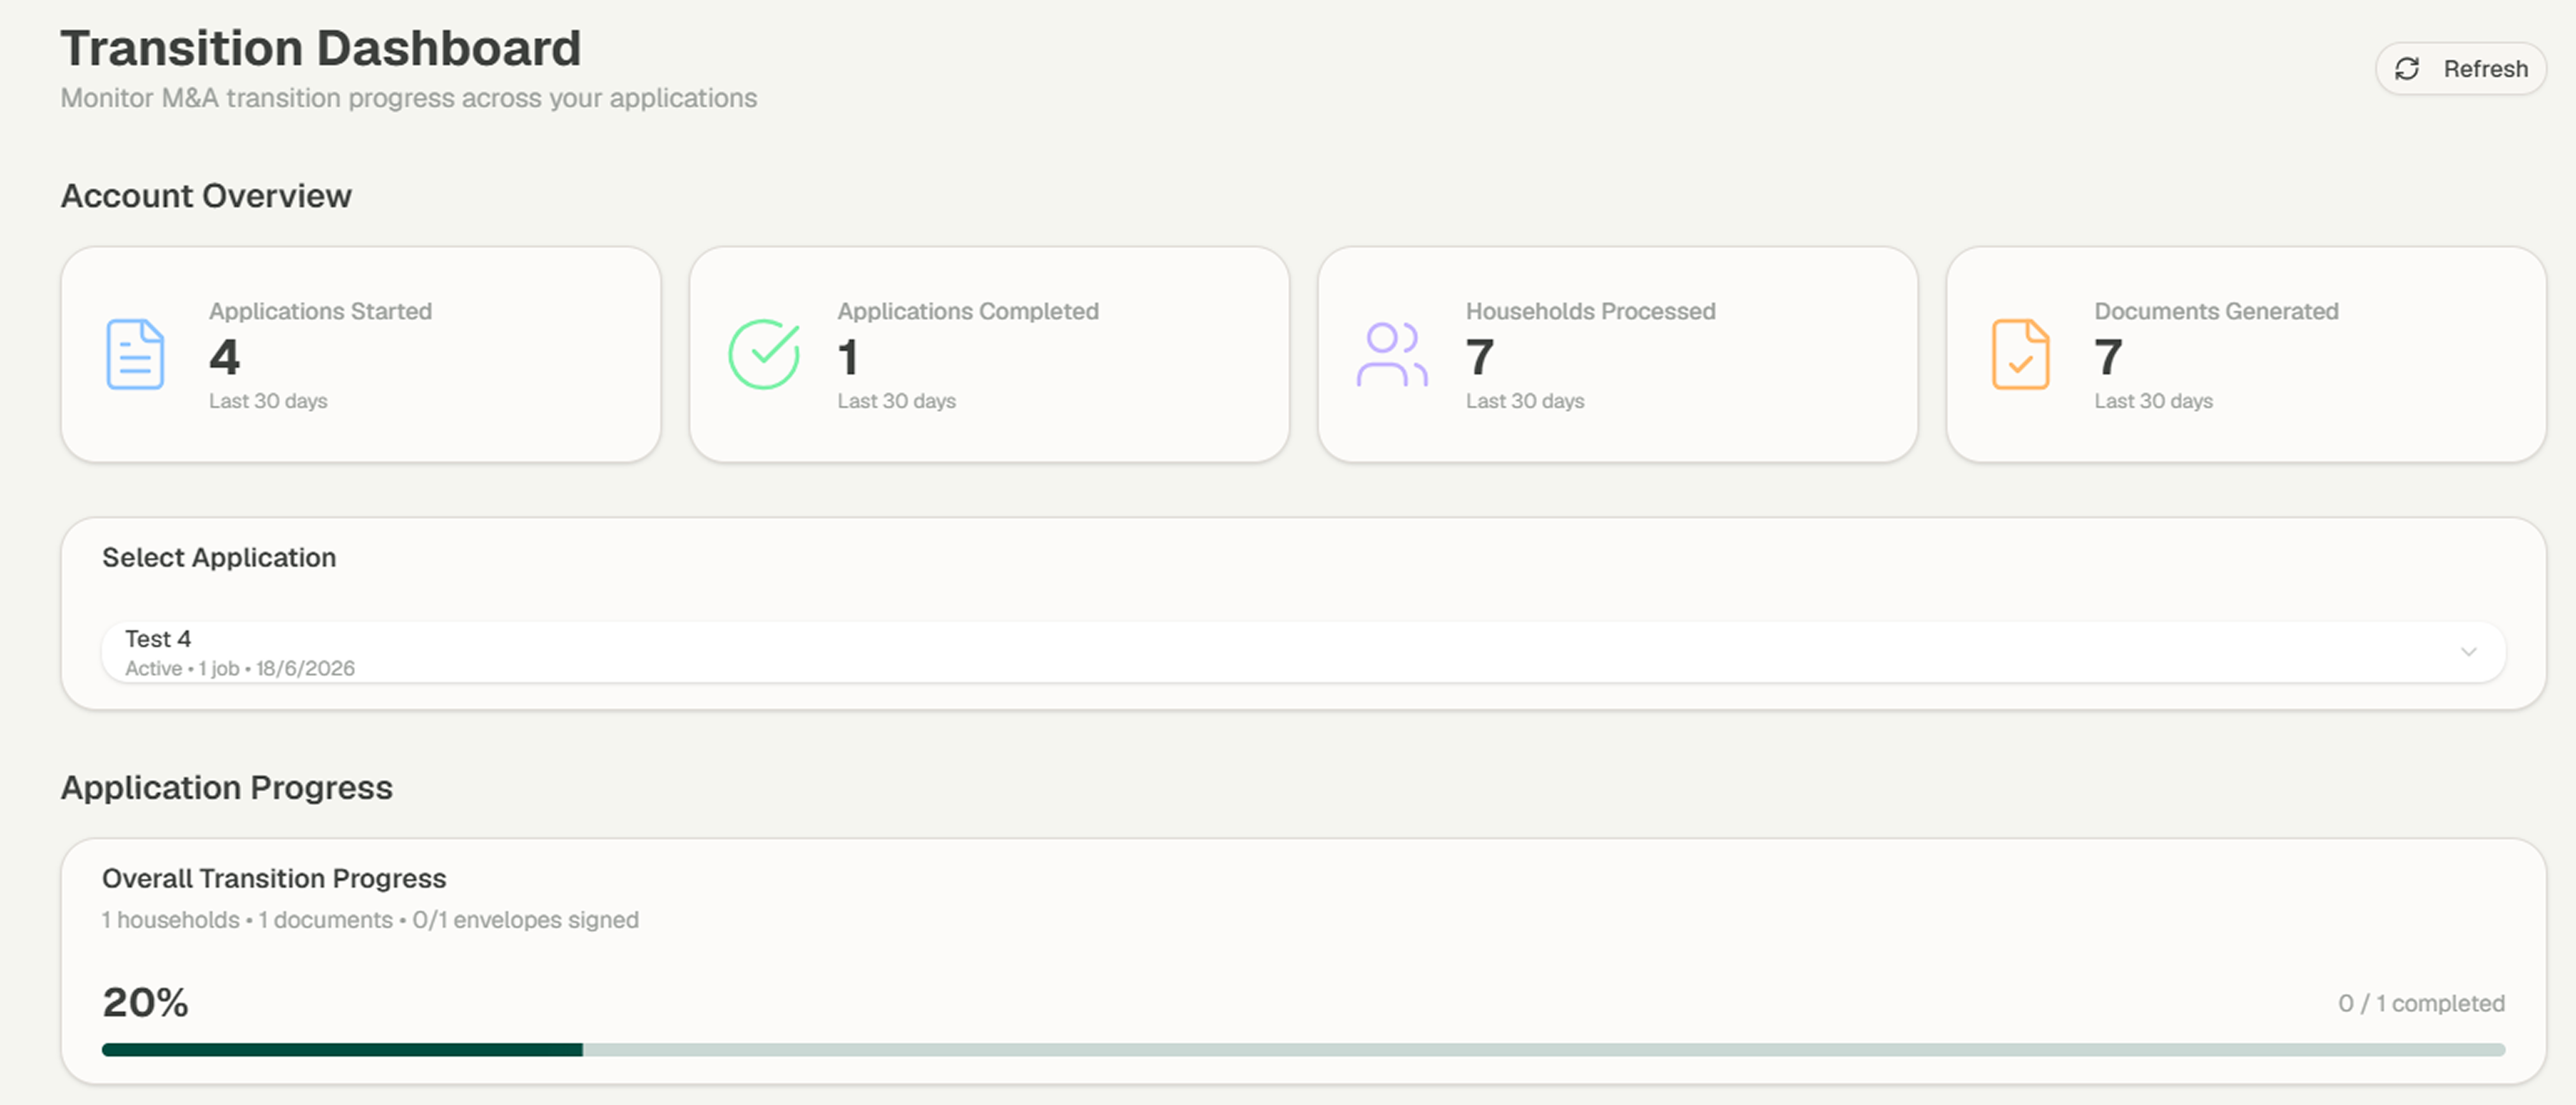
Task: Click 'Active • 1 job • 18/6/2026' status text
Action: click(240, 668)
